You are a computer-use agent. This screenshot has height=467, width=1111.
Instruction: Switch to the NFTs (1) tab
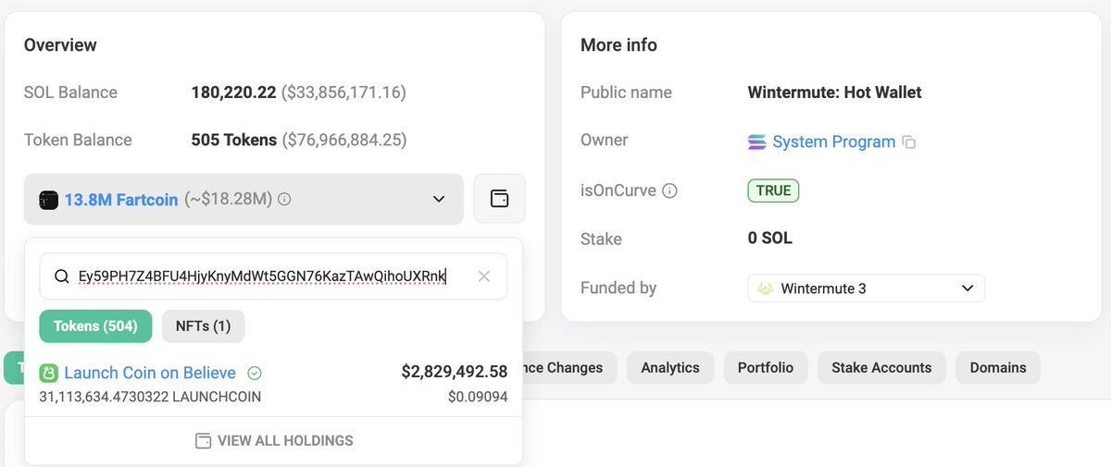pyautogui.click(x=204, y=326)
